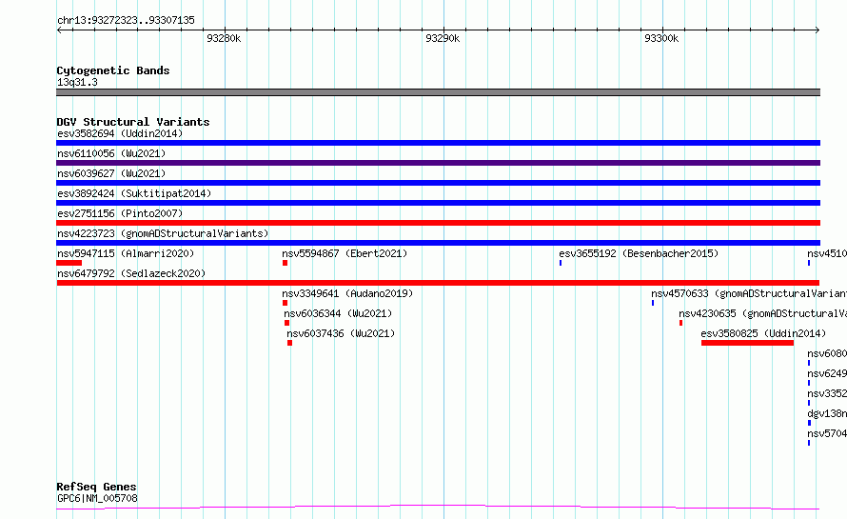This screenshot has height=519, width=847.
Task: Click the GPC6|NM_005708 gene label
Action: point(97,498)
